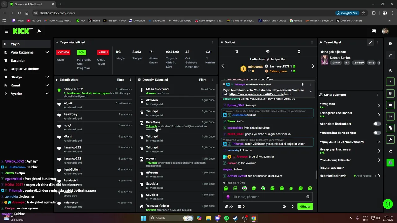This screenshot has width=397, height=223.
Task: Click the pin icon beside Kick logo
Action: pos(39,31)
